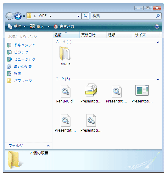Open address bar history dropdown arrow
The image size is (167, 177).
(78, 16)
